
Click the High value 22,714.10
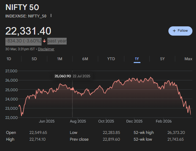38,139
